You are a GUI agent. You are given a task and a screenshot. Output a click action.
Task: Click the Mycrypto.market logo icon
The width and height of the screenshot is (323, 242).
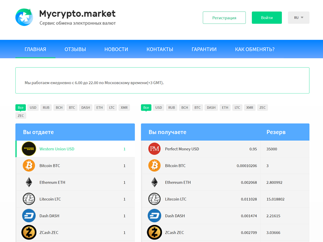(24, 17)
